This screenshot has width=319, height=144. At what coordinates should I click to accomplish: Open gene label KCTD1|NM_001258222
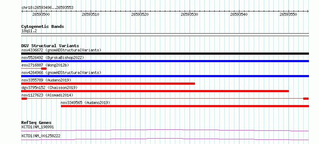[x=41, y=136]
